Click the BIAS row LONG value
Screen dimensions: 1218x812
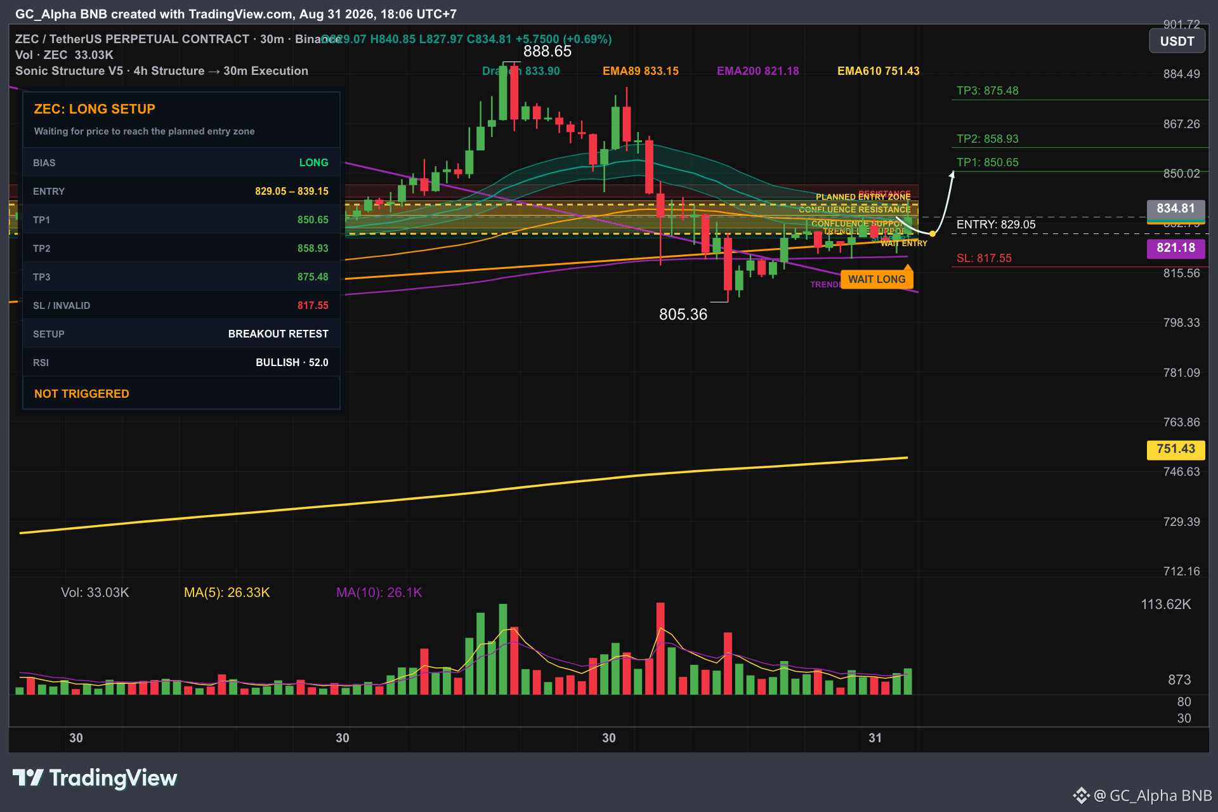313,163
